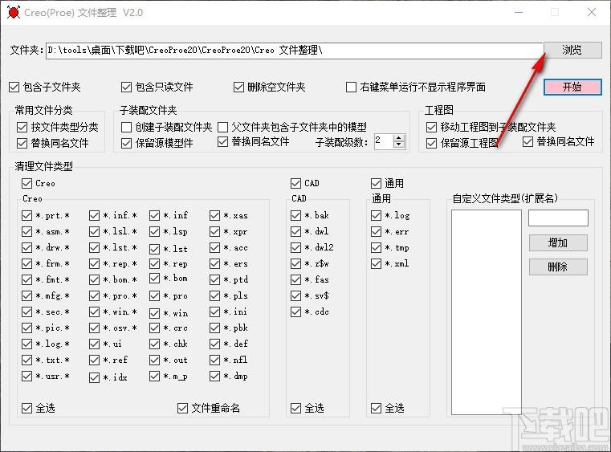The height and width of the screenshot is (452, 611).
Task: Click the custom extension text box above 增加
Action: pyautogui.click(x=558, y=218)
